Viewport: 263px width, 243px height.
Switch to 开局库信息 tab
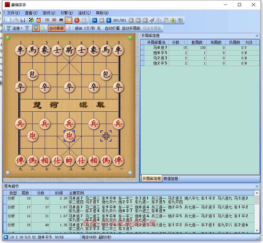pyautogui.click(x=152, y=179)
